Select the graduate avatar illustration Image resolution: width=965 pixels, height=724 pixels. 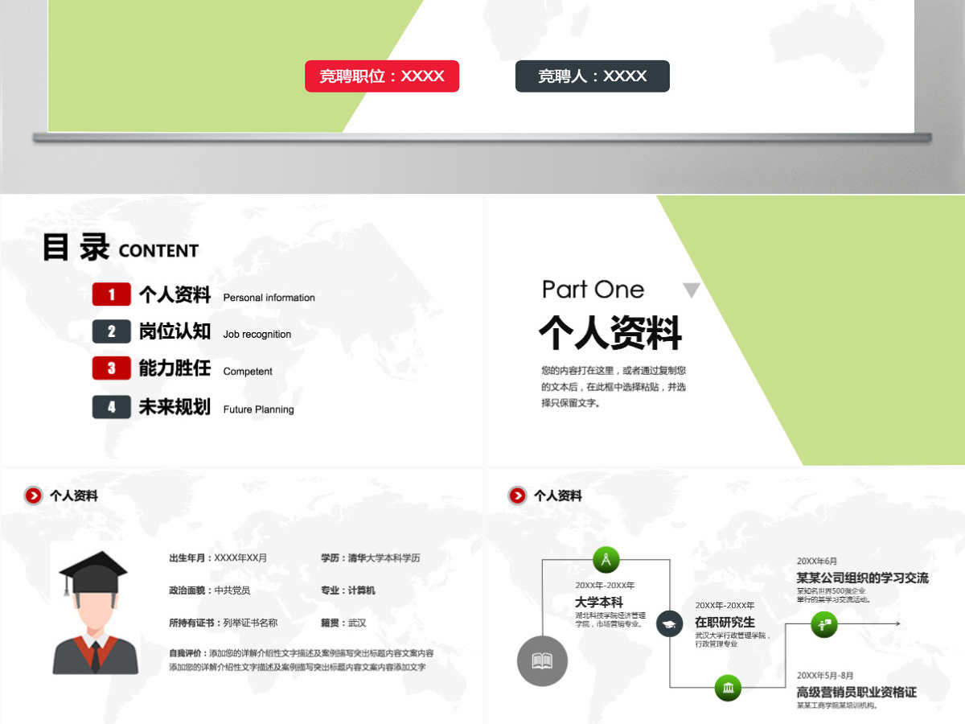pos(96,612)
